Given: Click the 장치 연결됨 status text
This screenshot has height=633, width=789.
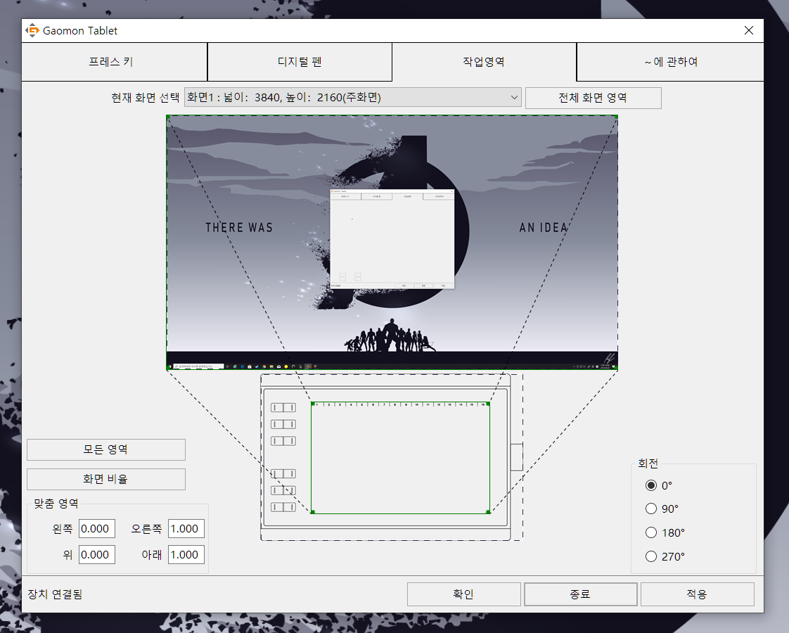Looking at the screenshot, I should [55, 594].
